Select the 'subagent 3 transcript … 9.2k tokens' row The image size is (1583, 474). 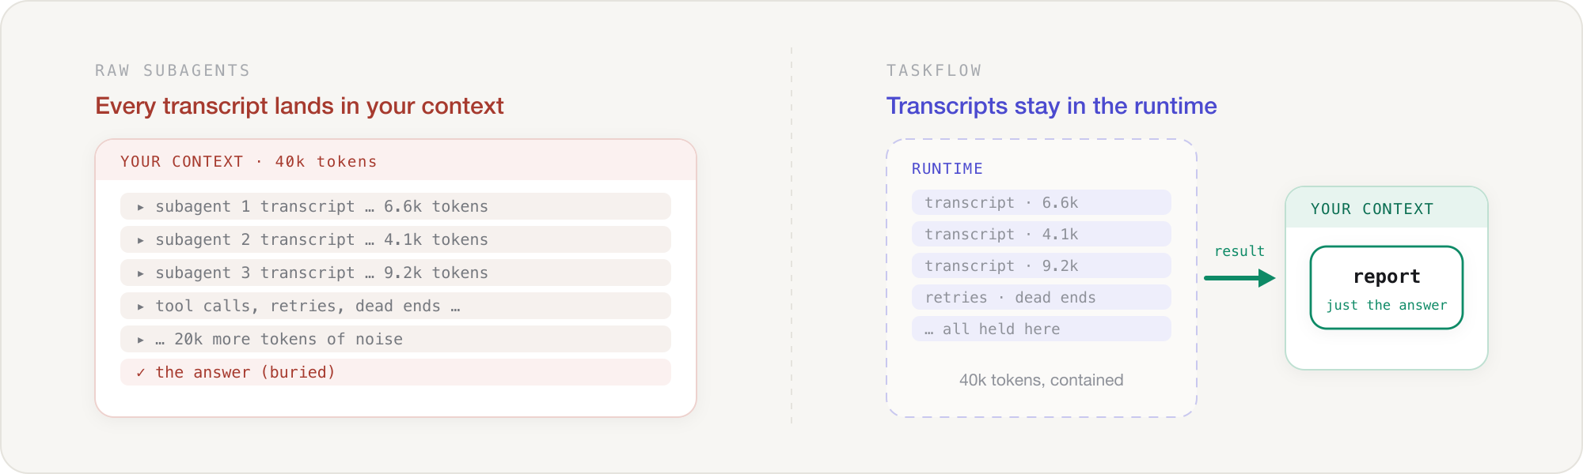396,273
